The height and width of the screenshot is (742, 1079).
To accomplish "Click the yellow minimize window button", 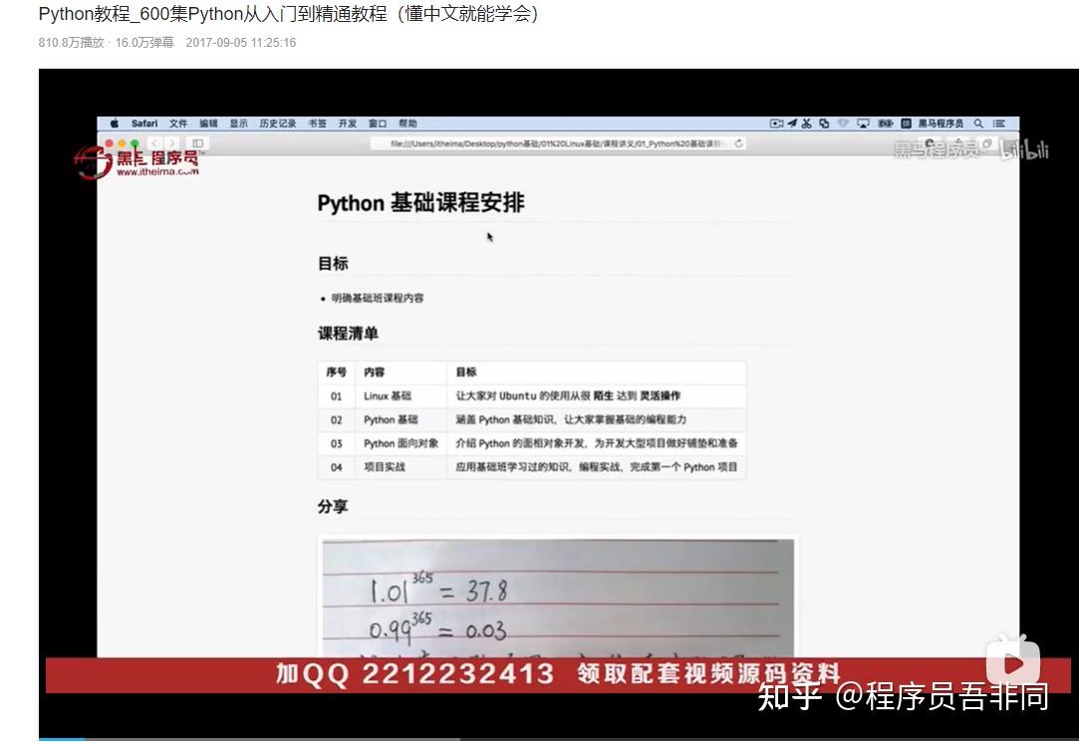I will [x=124, y=140].
